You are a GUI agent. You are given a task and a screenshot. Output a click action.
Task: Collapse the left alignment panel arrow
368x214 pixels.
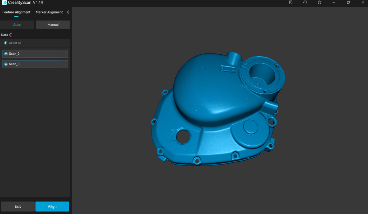pyautogui.click(x=68, y=12)
